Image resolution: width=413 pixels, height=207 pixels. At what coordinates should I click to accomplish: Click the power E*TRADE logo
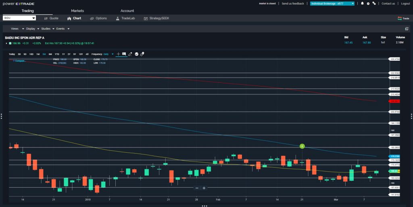19,4
